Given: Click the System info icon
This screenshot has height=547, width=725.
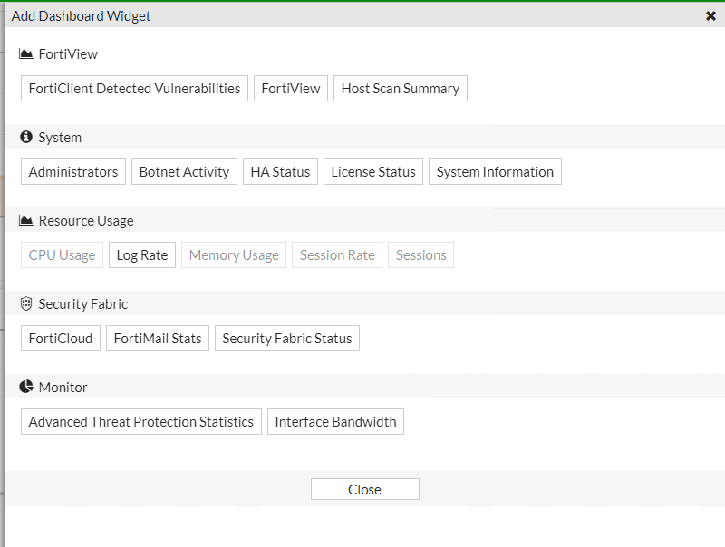Looking at the screenshot, I should (x=26, y=137).
